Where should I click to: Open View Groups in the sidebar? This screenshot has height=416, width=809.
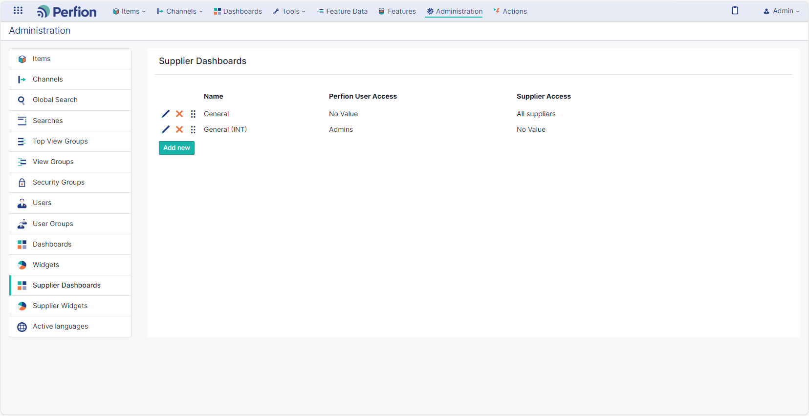click(70, 162)
